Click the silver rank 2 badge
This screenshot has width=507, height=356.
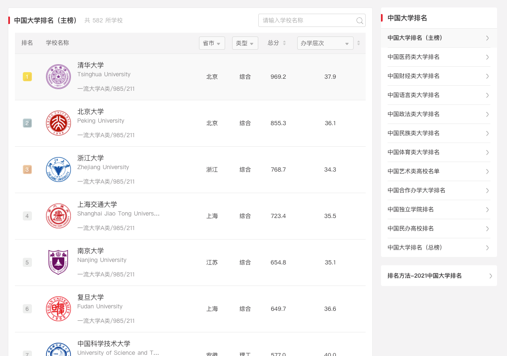coord(27,123)
